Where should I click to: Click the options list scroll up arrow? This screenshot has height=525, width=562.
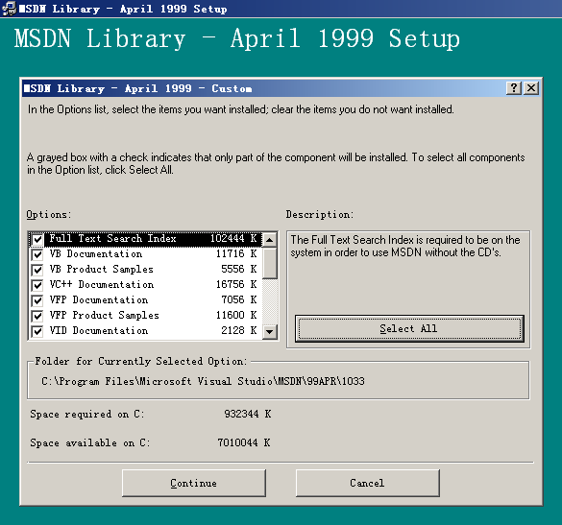pos(270,240)
